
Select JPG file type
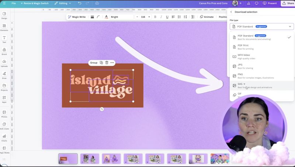pyautogui.click(x=261, y=66)
